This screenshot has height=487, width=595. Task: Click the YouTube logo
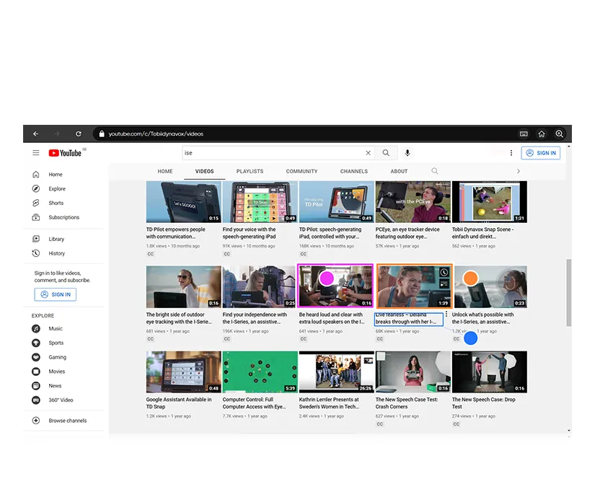65,153
